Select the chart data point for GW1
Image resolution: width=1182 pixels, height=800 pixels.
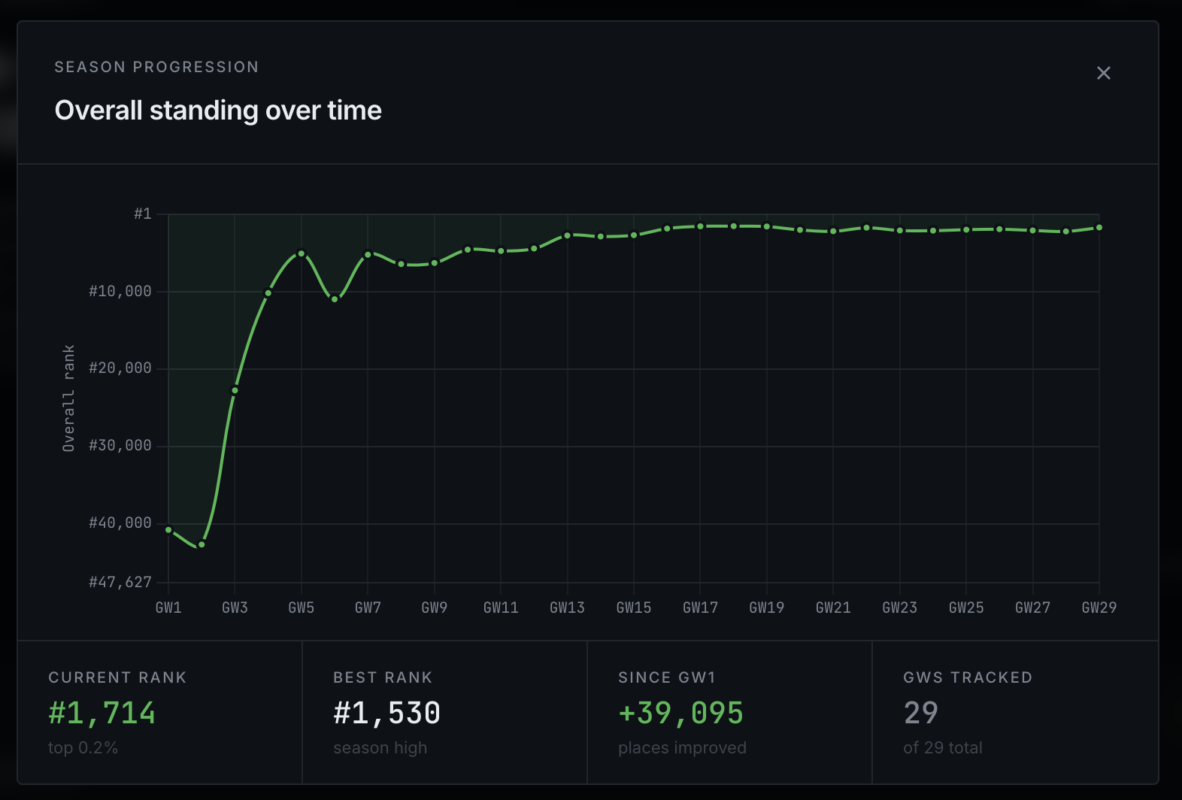168,529
